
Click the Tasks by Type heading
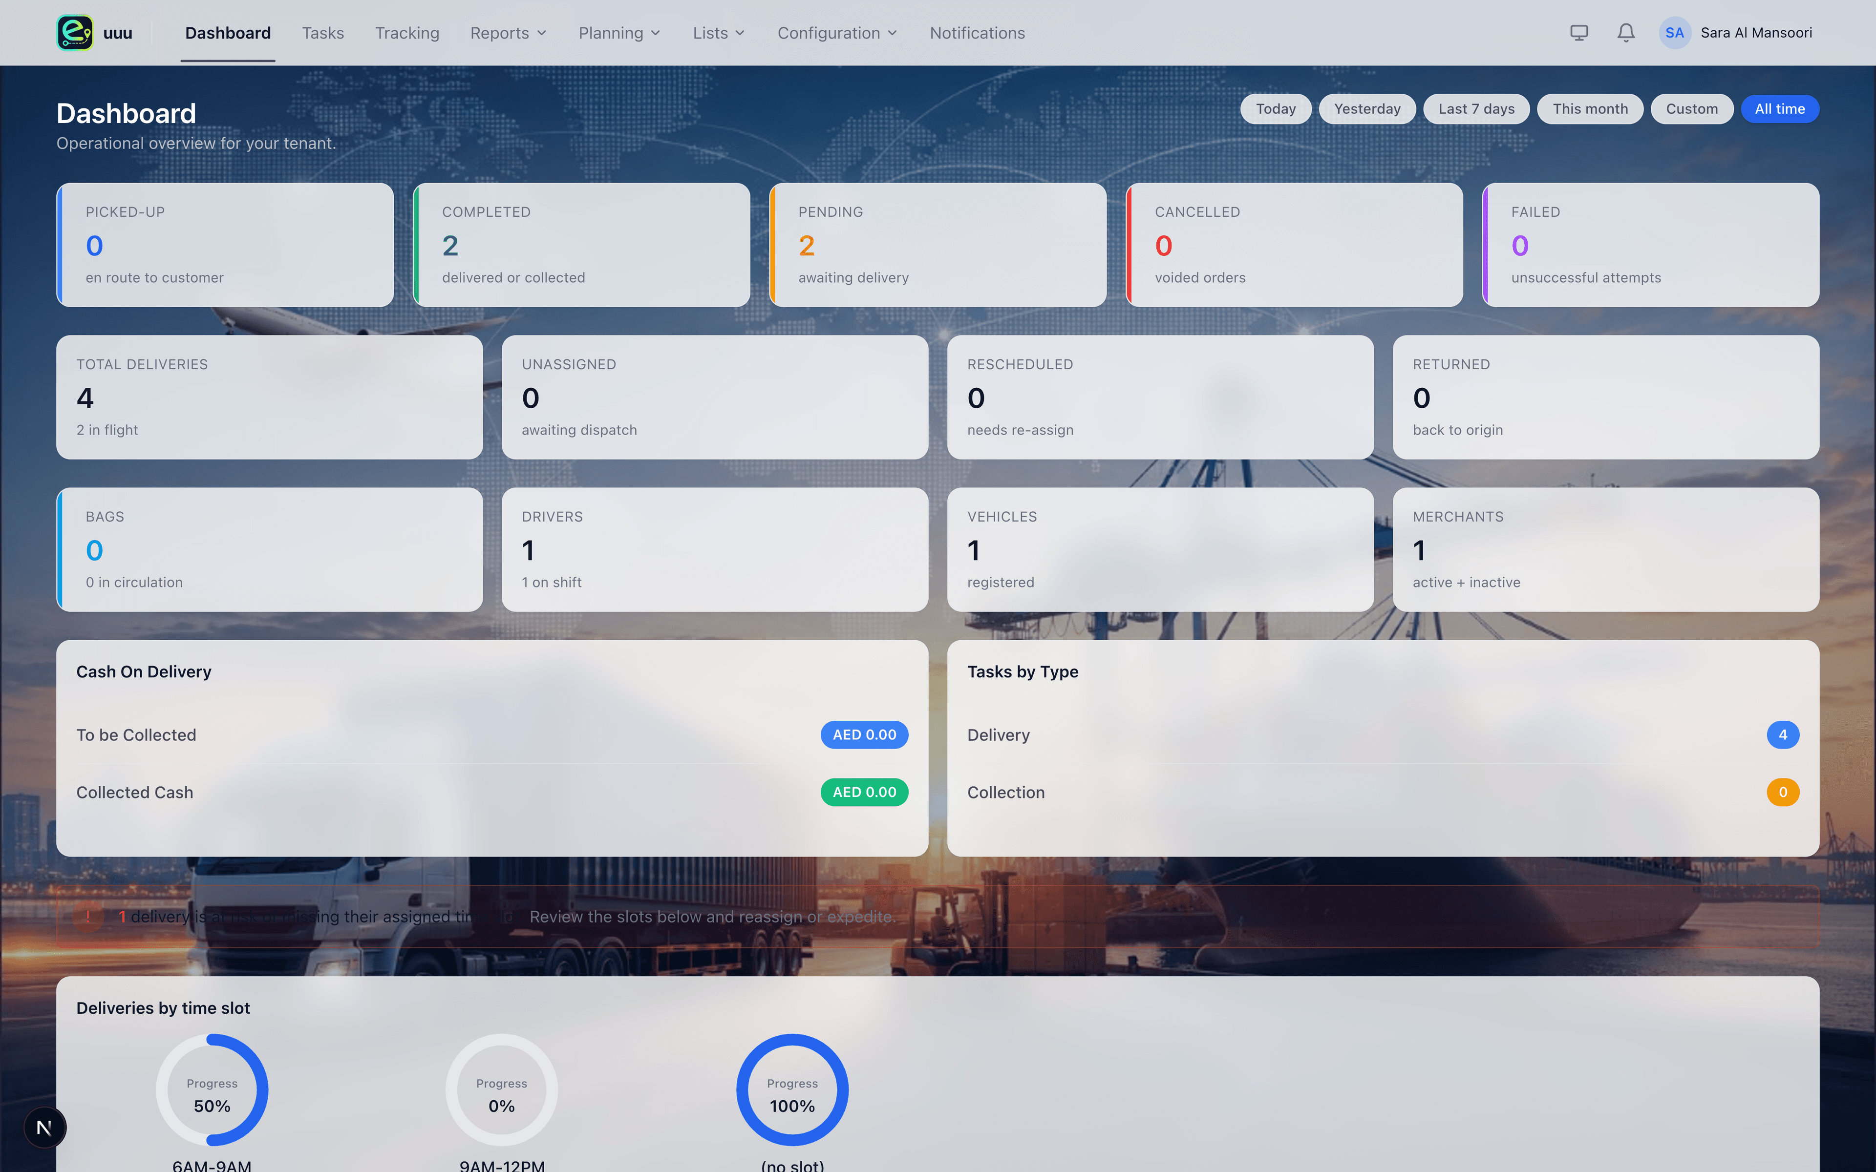tap(1023, 672)
